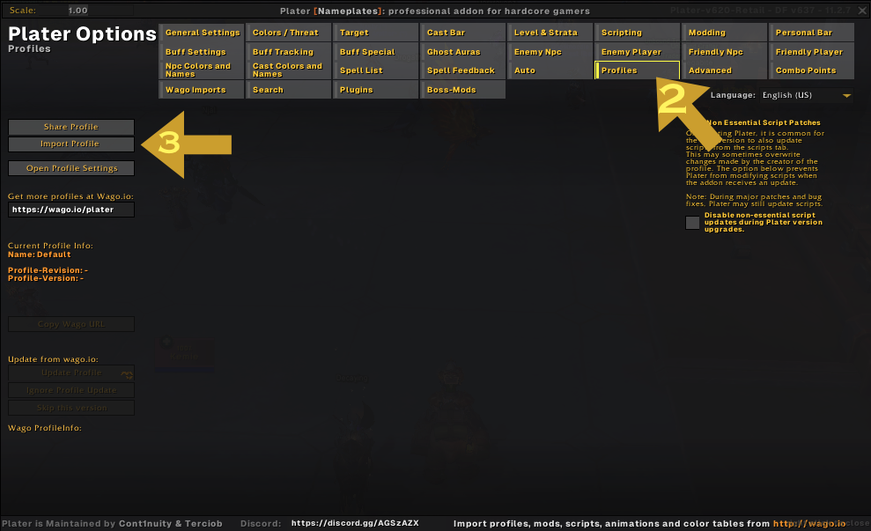Select the Friendly Player tab
The image size is (871, 531).
[x=812, y=52]
